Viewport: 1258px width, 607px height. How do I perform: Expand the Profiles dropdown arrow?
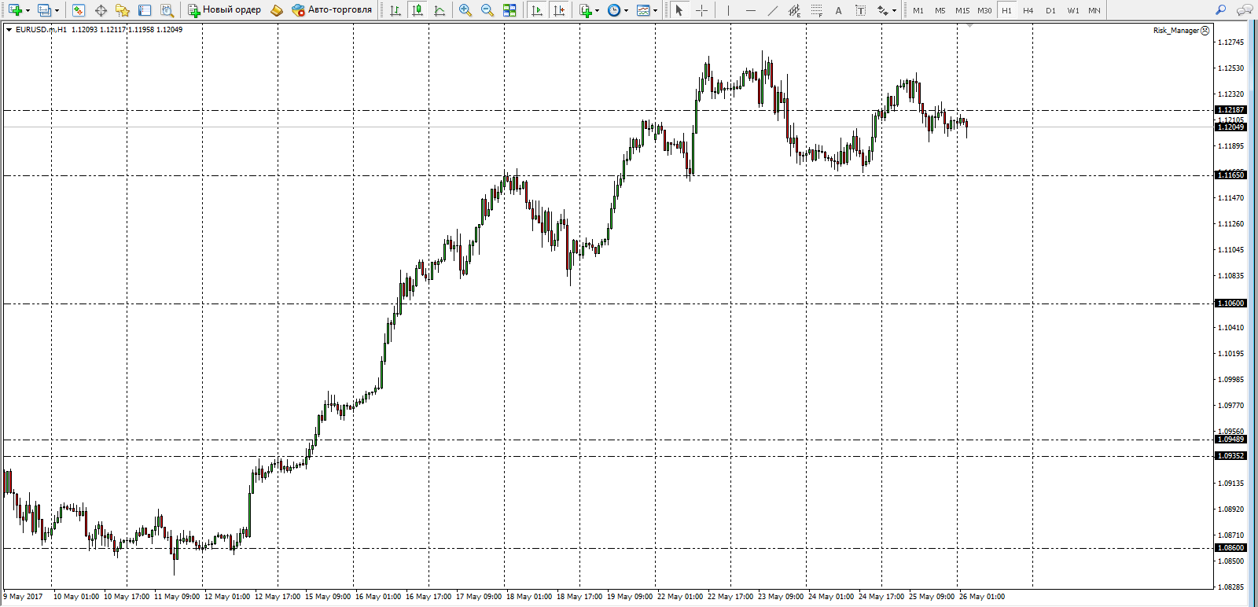coord(57,11)
